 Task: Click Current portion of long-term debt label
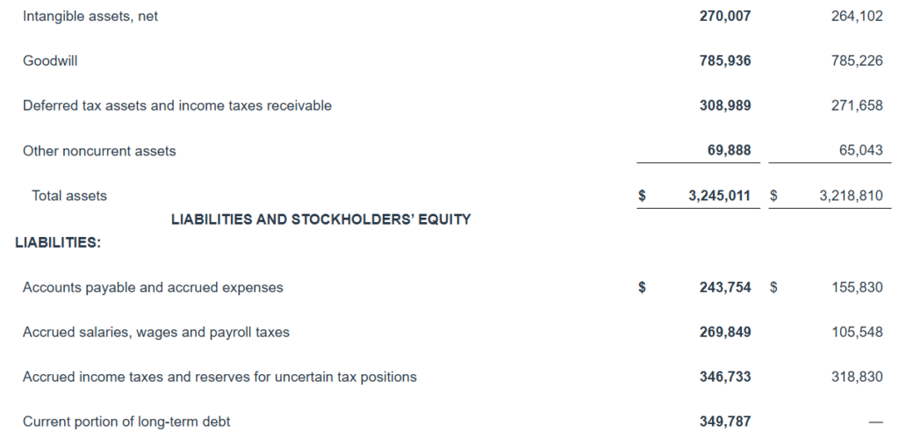126,421
